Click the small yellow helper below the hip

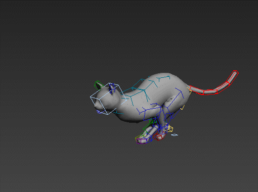pos(183,108)
